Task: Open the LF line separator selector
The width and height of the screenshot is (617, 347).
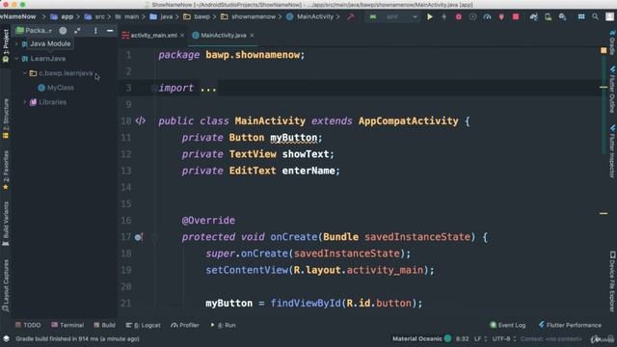Action: pyautogui.click(x=480, y=338)
